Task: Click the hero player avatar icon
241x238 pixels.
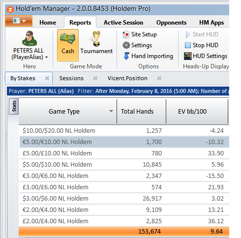Action: click(x=30, y=38)
